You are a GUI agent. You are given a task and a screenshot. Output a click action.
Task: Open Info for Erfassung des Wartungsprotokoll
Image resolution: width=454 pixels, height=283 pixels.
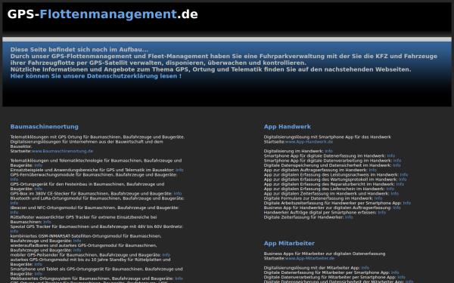point(403,180)
